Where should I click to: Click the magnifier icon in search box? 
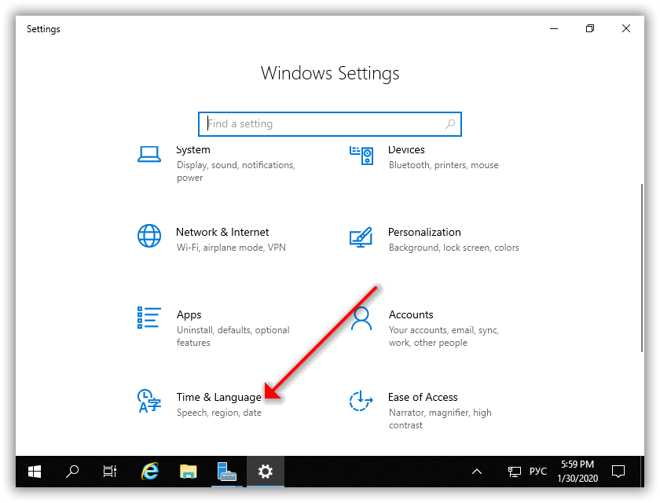click(450, 124)
